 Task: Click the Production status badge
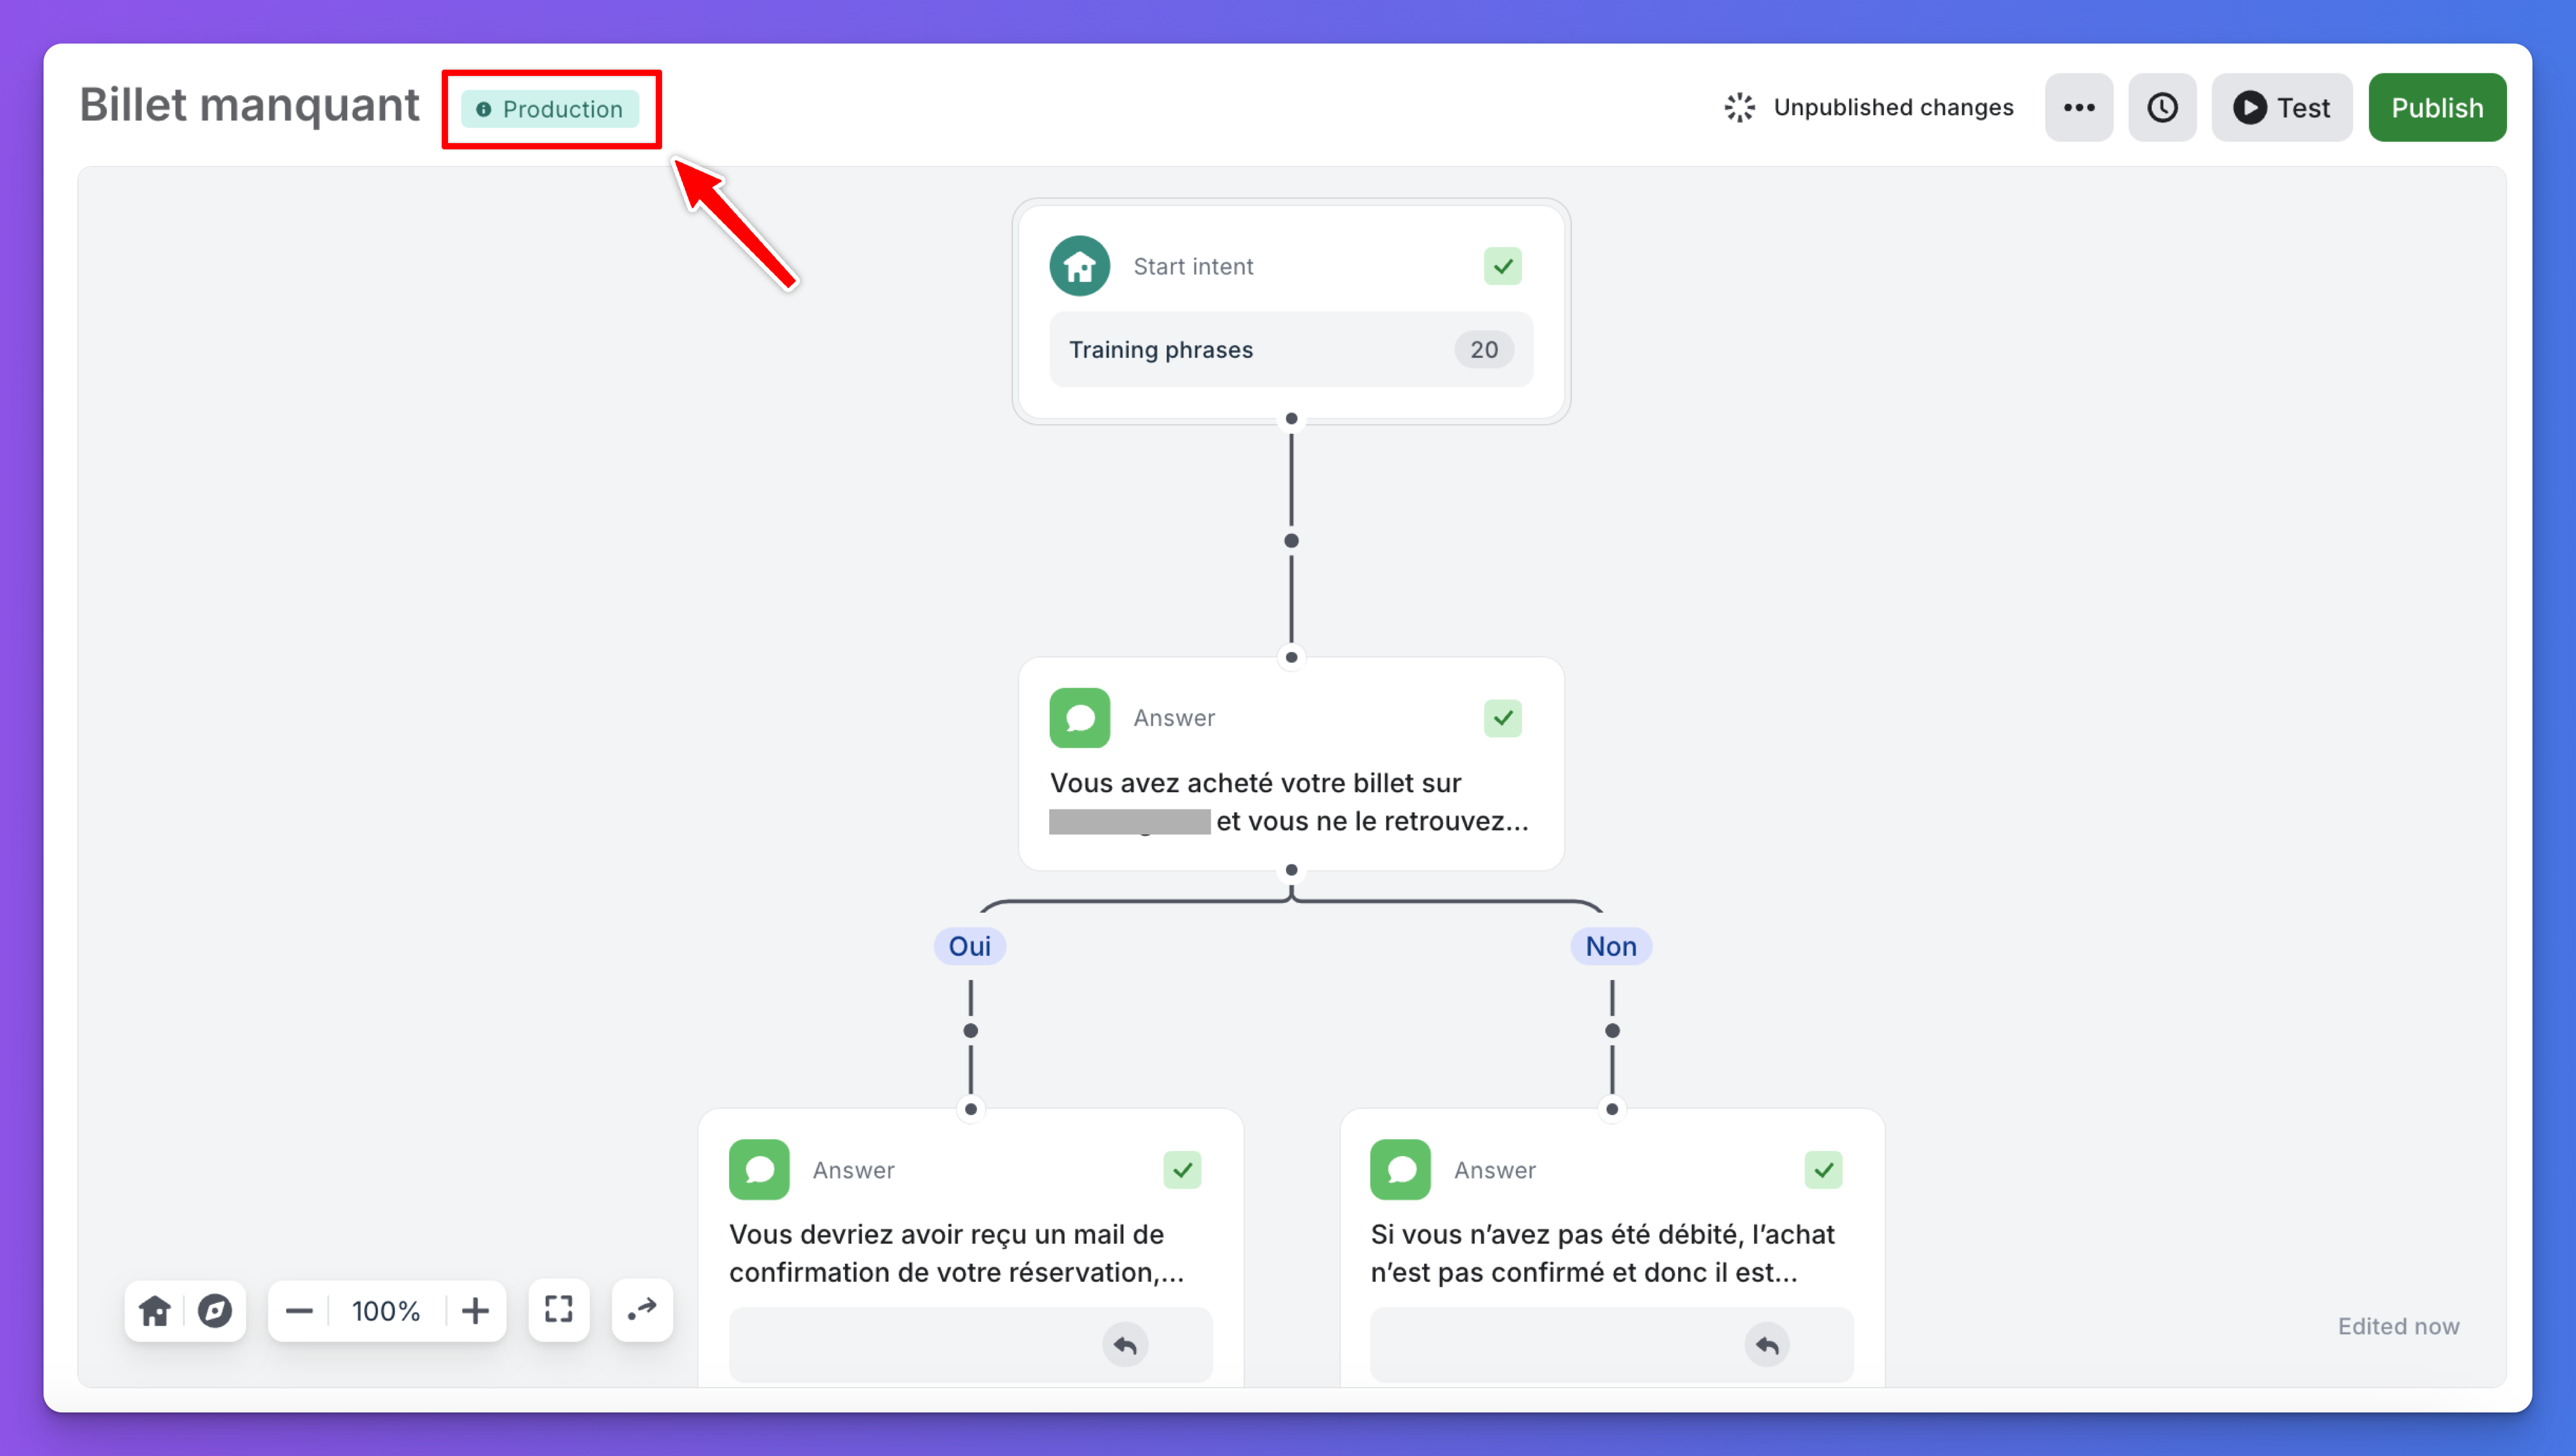click(550, 109)
